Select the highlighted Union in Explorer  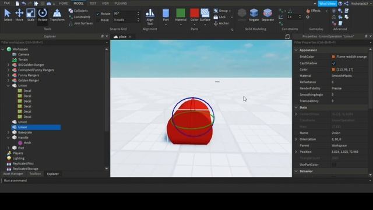(x=36, y=127)
